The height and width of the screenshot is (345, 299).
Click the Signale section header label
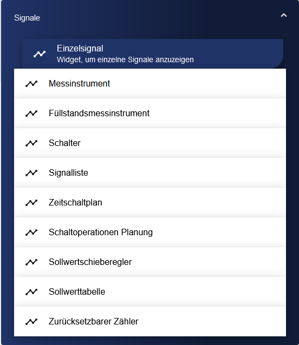pyautogui.click(x=27, y=18)
